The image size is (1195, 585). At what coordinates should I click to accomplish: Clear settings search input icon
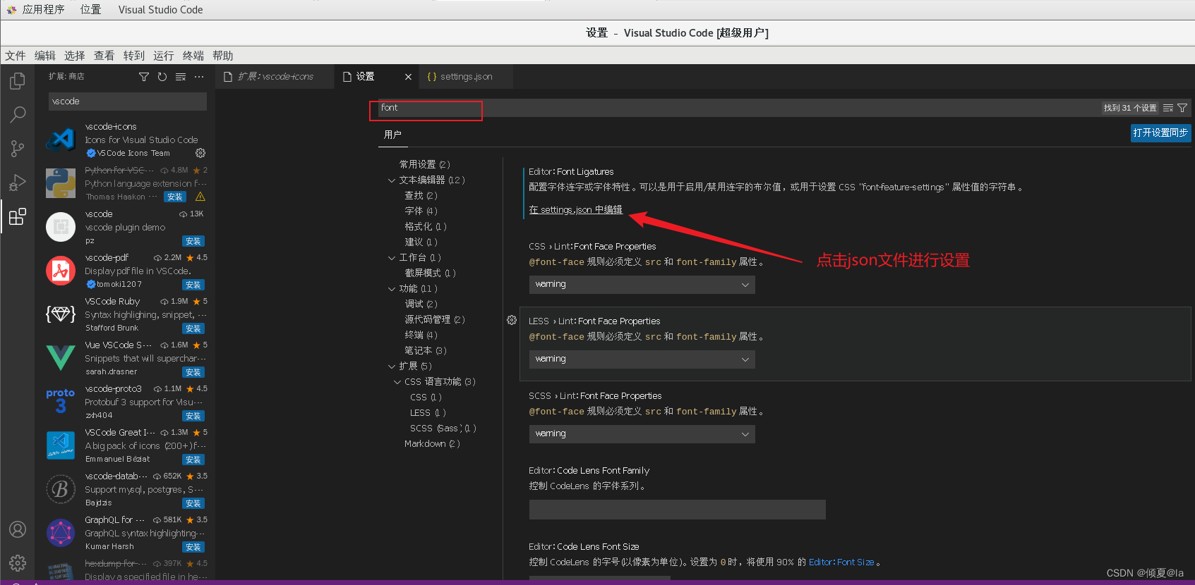[x=1168, y=108]
